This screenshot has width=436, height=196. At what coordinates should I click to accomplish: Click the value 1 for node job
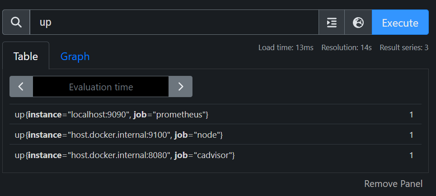[411, 135]
